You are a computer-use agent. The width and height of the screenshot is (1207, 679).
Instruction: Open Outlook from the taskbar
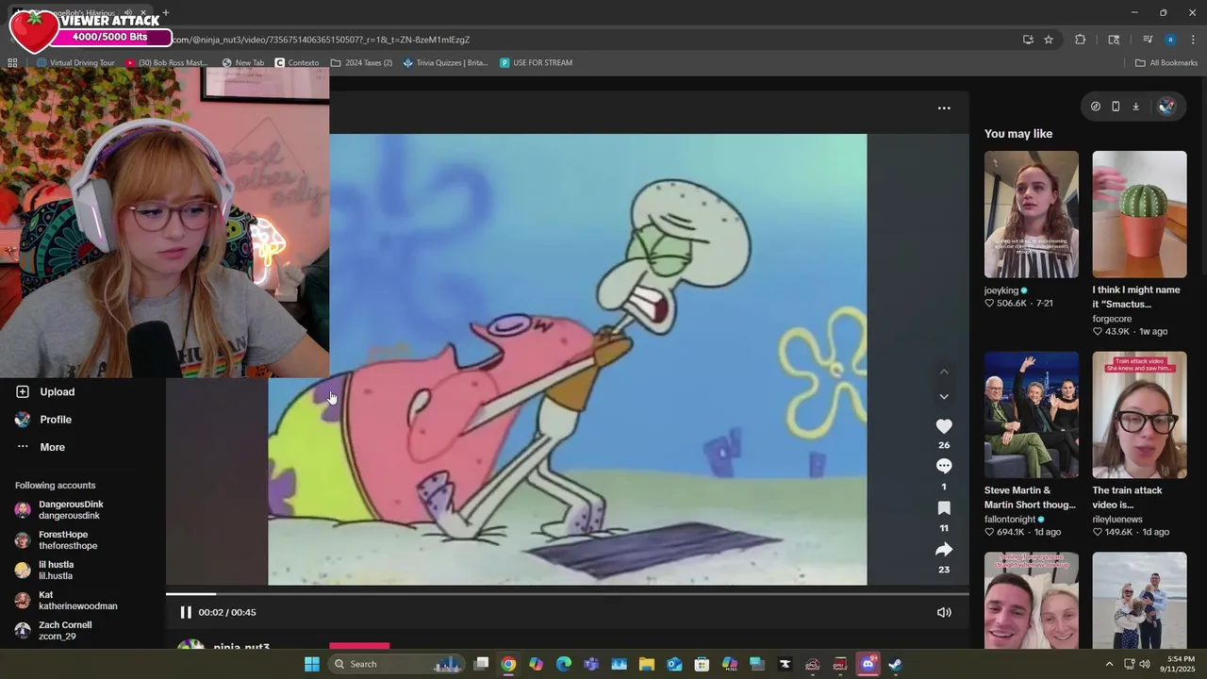tap(674, 664)
